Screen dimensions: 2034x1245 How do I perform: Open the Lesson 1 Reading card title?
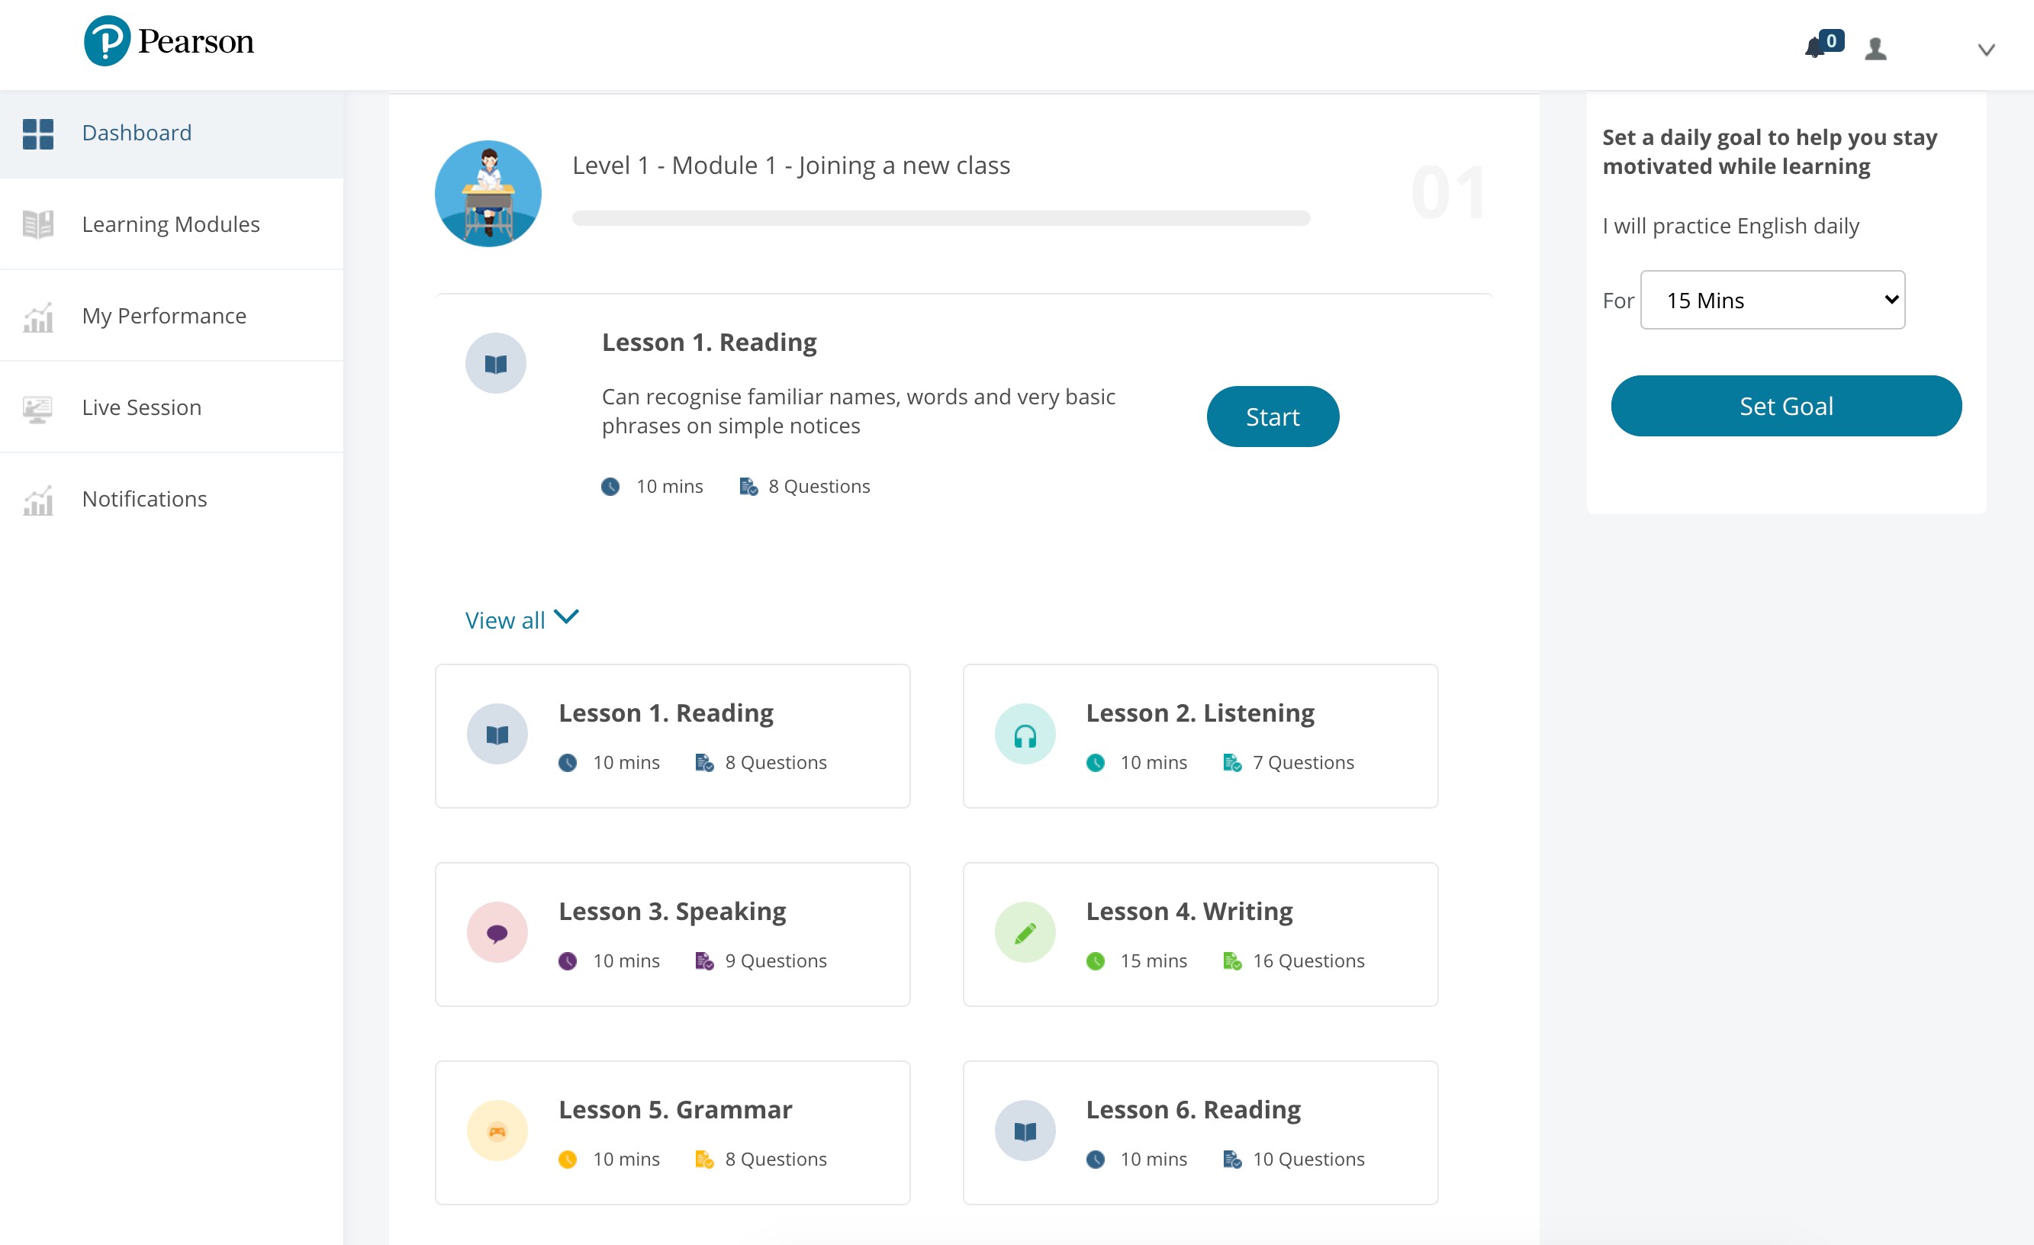665,713
